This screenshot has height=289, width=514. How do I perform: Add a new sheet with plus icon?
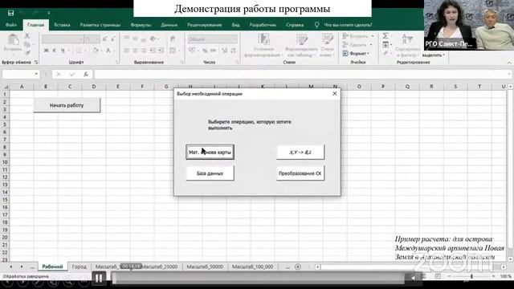[298, 267]
